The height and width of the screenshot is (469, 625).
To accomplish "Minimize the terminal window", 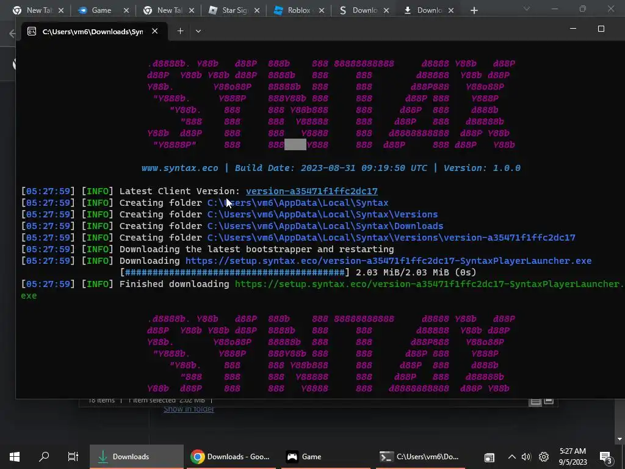I will click(x=573, y=29).
